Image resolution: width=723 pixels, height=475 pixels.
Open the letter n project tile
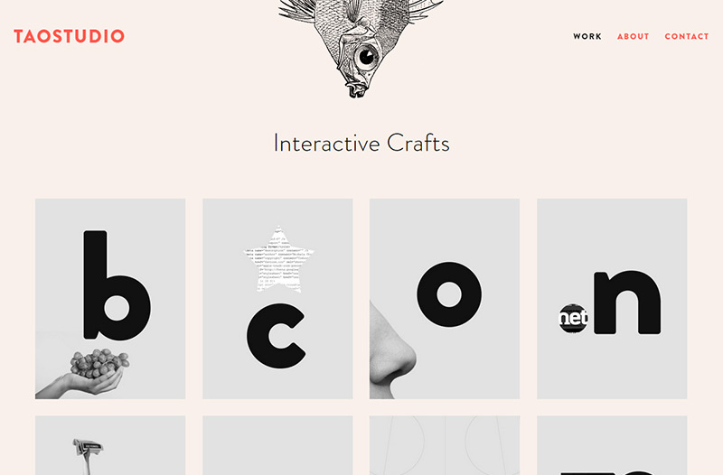612,299
